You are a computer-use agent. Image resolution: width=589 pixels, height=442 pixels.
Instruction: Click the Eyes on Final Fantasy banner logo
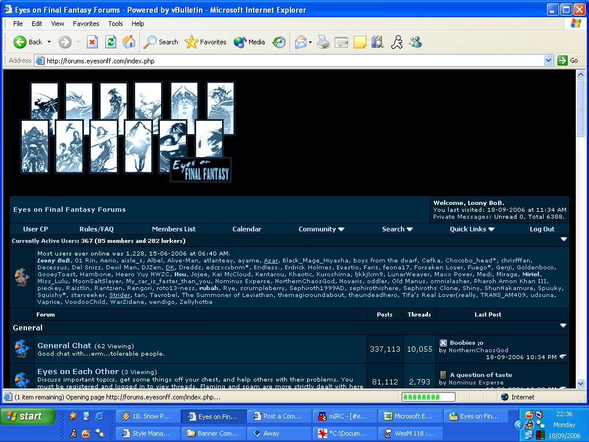128,132
